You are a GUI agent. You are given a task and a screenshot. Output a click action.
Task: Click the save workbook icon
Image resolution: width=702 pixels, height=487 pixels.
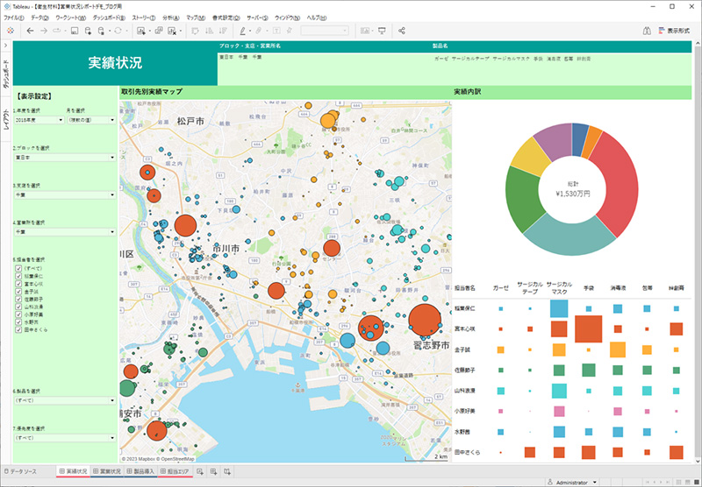75,30
